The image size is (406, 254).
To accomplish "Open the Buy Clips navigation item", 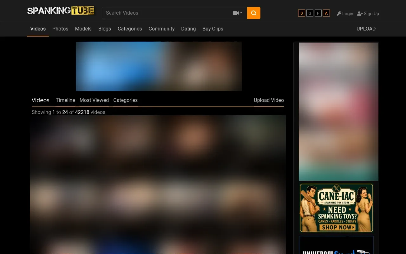I will 213,29.
